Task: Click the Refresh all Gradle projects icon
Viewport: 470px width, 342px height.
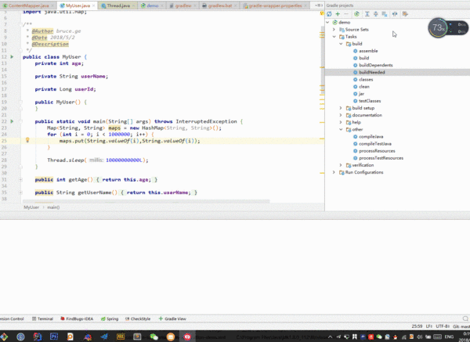Action: 329,13
